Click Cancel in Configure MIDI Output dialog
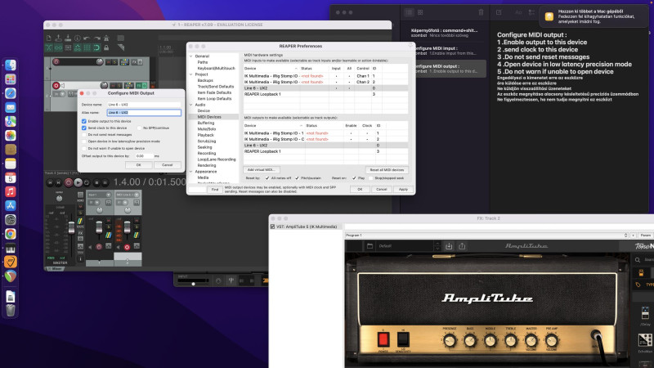 tap(168, 165)
